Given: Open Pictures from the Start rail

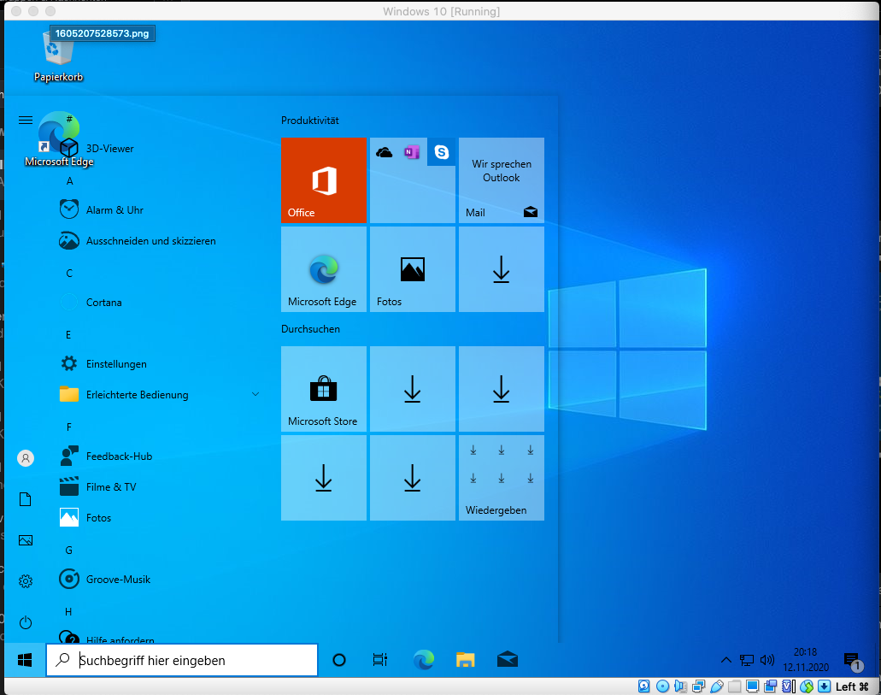Looking at the screenshot, I should pos(26,540).
